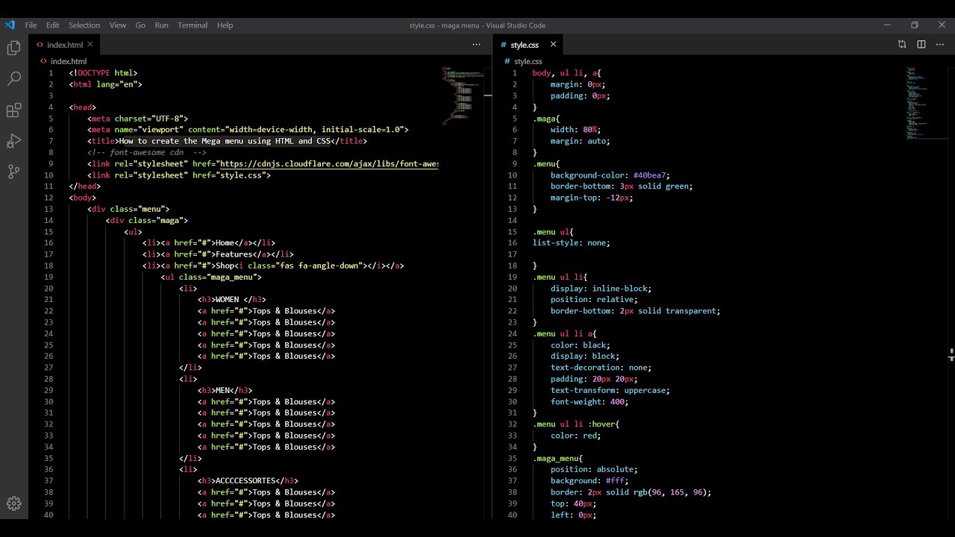Screen dimensions: 955x537
Task: Open the Explorer view in activity bar
Action: coord(13,48)
